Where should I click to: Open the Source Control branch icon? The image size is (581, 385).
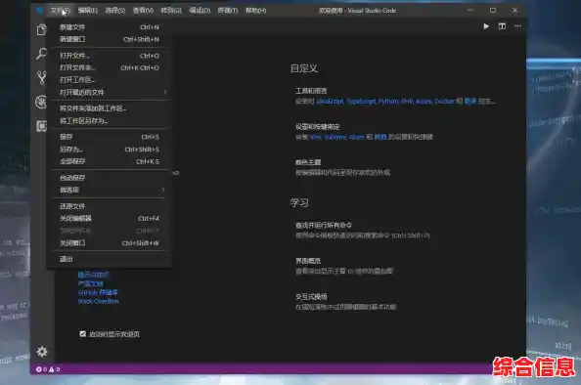coord(41,78)
